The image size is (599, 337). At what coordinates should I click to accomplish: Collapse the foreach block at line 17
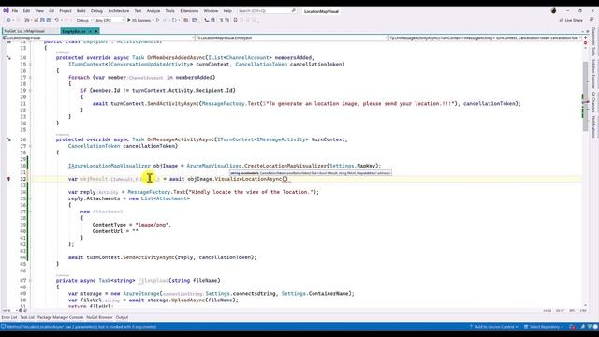[30, 77]
